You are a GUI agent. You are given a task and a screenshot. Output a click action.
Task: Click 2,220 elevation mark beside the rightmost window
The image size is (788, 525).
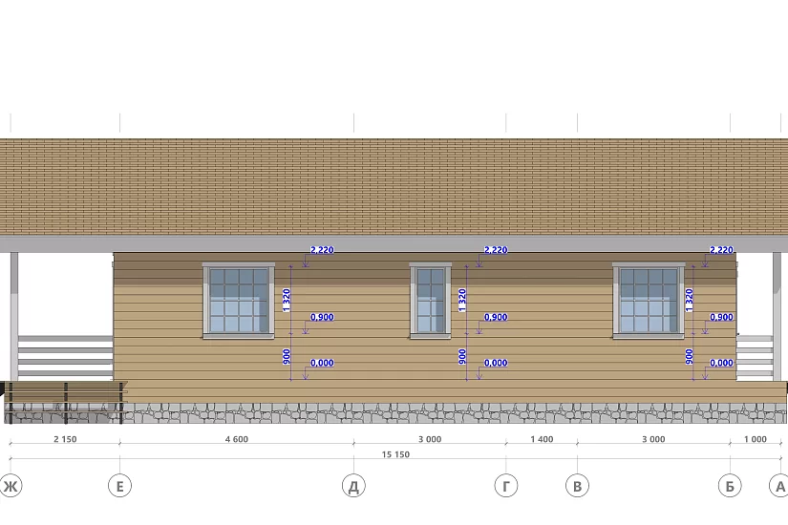coord(721,250)
